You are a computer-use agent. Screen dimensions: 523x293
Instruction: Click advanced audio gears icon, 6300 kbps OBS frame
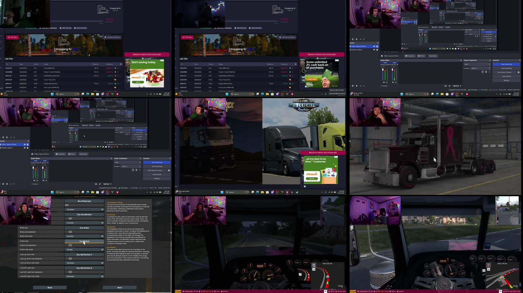point(100,184)
